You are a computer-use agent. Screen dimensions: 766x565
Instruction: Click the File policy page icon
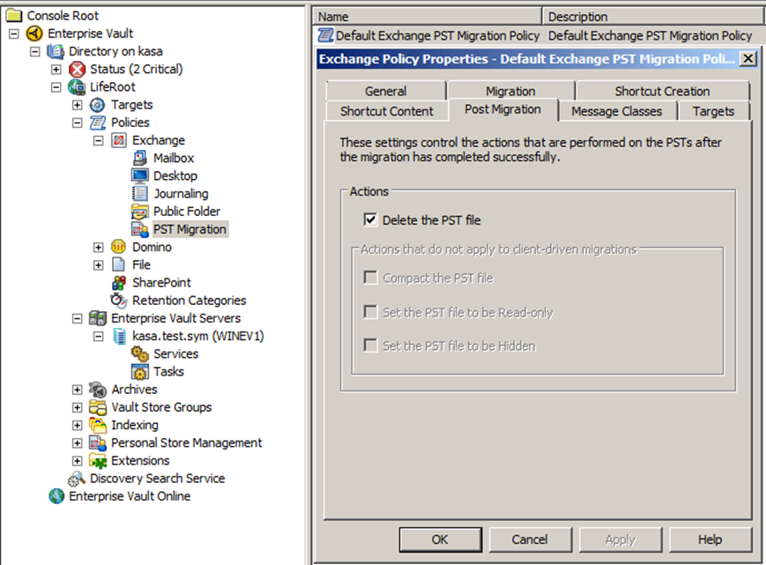coord(119,264)
